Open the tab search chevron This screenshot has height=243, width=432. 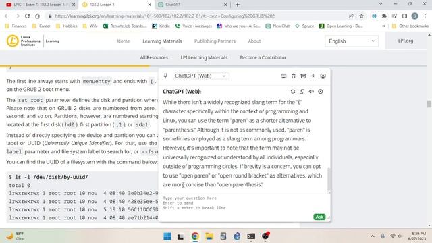pos(381,4)
